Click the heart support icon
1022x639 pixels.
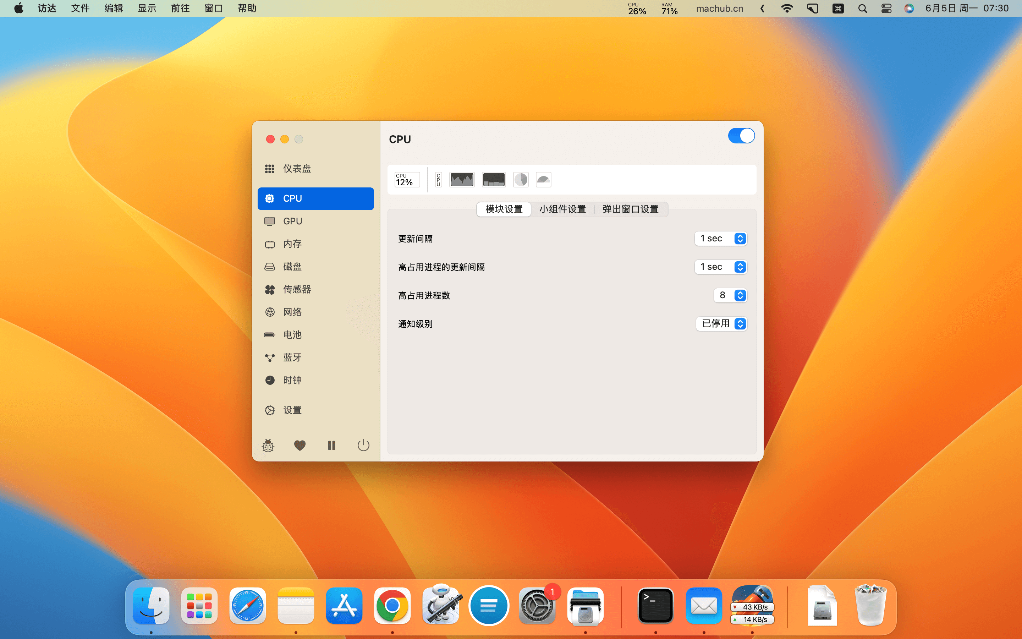[x=300, y=446]
